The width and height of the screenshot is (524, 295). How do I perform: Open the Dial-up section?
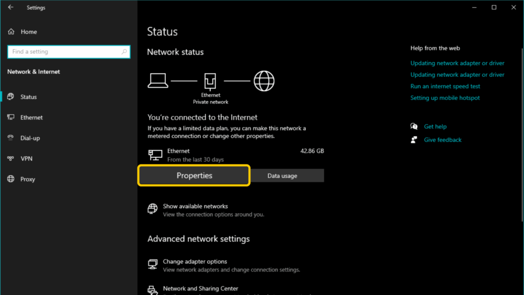click(30, 138)
